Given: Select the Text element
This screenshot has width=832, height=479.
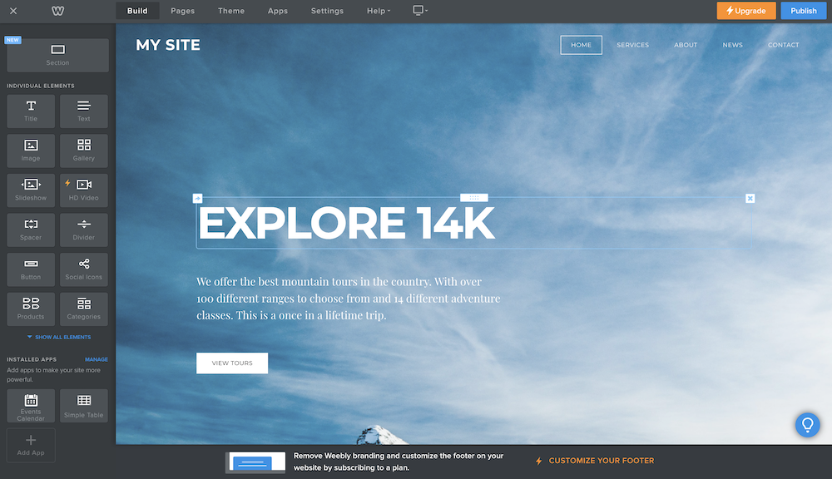Looking at the screenshot, I should (x=84, y=111).
